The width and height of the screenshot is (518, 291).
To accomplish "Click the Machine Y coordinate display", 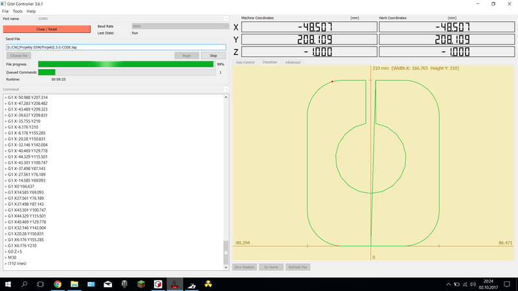I will pyautogui.click(x=309, y=39).
